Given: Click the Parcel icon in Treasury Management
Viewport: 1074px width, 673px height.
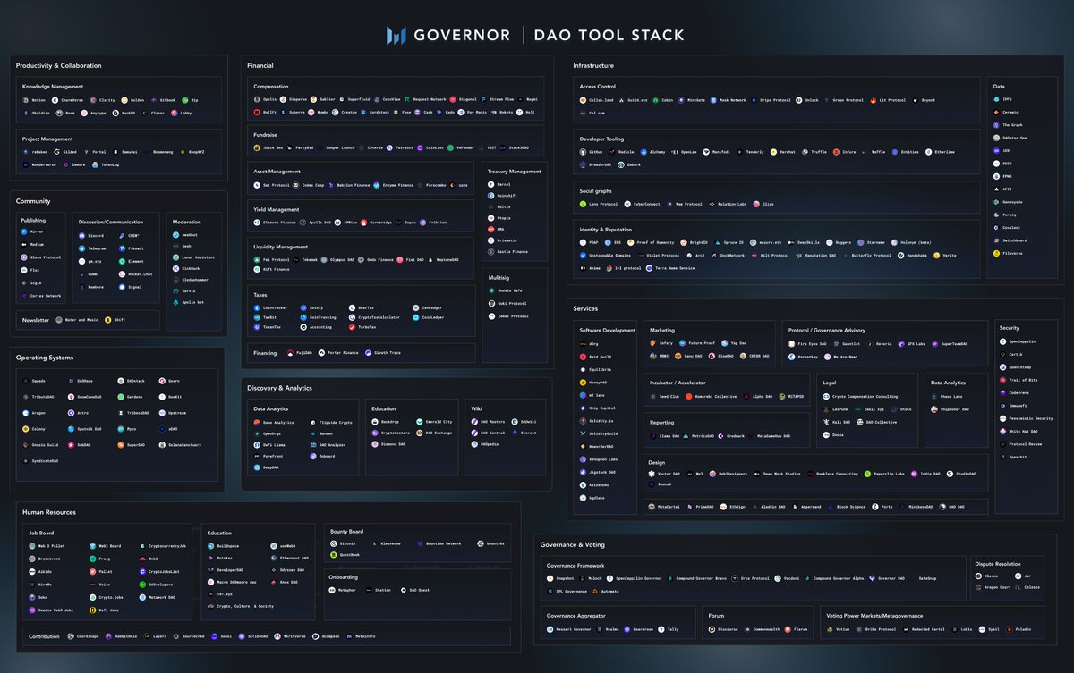Looking at the screenshot, I should click(x=491, y=184).
